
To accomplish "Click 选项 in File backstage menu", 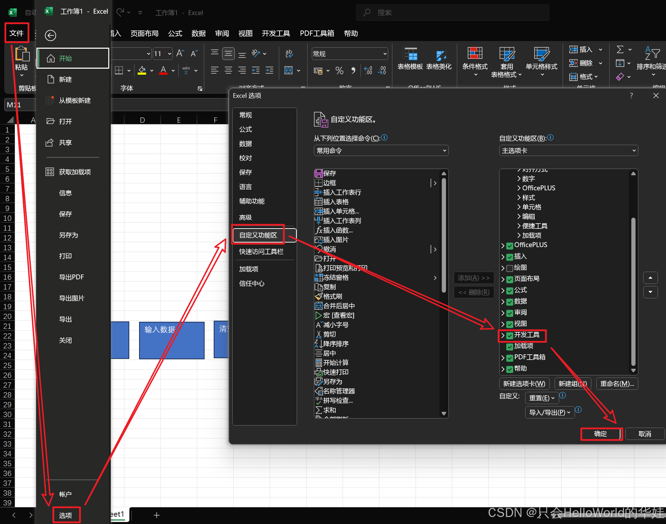I will coord(66,515).
